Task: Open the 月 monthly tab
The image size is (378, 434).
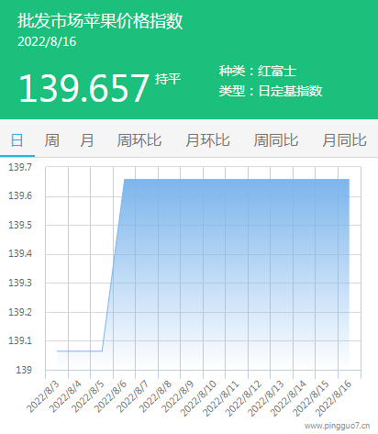Action: [x=87, y=140]
